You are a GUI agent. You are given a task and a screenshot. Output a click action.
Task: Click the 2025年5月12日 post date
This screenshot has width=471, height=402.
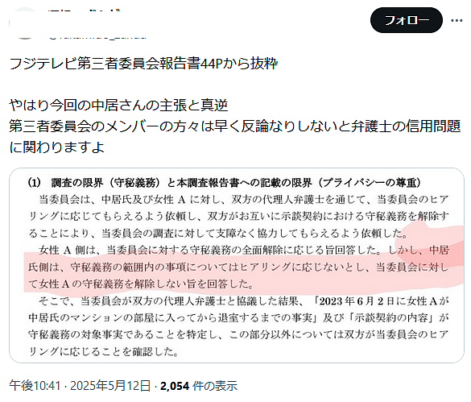click(110, 385)
